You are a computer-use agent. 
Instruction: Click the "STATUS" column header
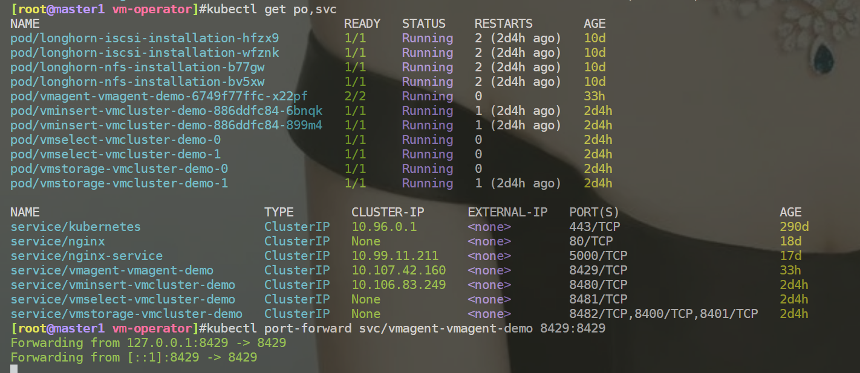pyautogui.click(x=424, y=24)
